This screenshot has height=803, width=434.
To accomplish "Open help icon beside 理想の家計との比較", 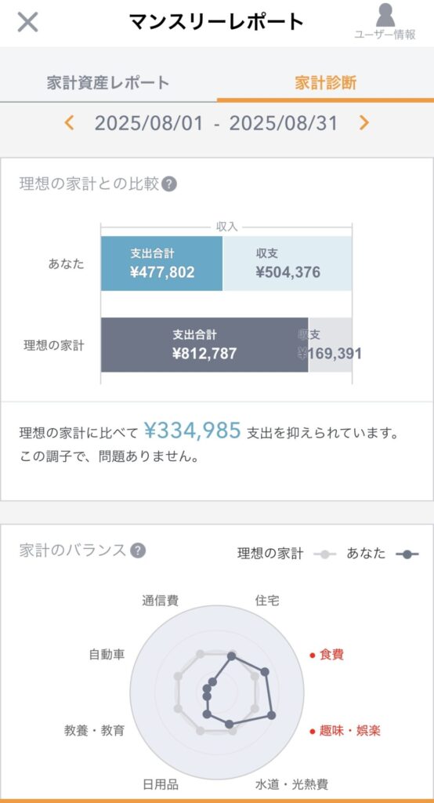I will (x=169, y=184).
